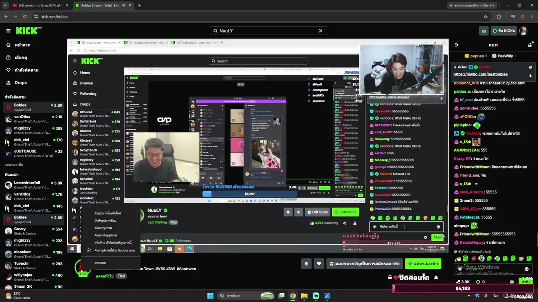538x302 pixels.
Task: Click the gift subscriptions button below the video
Action: pos(364,263)
